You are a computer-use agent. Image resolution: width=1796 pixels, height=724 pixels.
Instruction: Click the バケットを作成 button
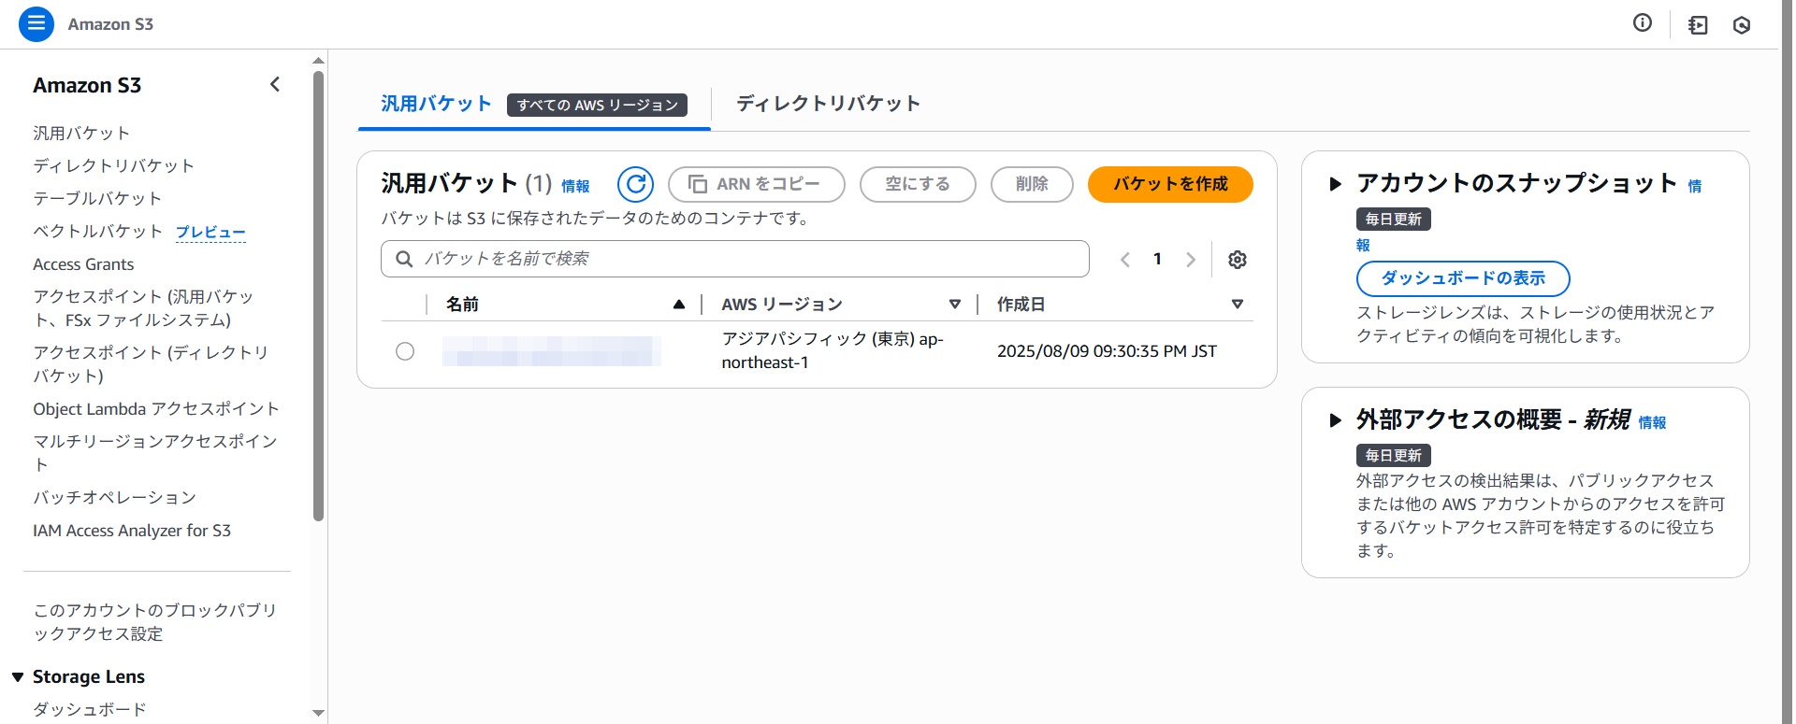coord(1169,184)
